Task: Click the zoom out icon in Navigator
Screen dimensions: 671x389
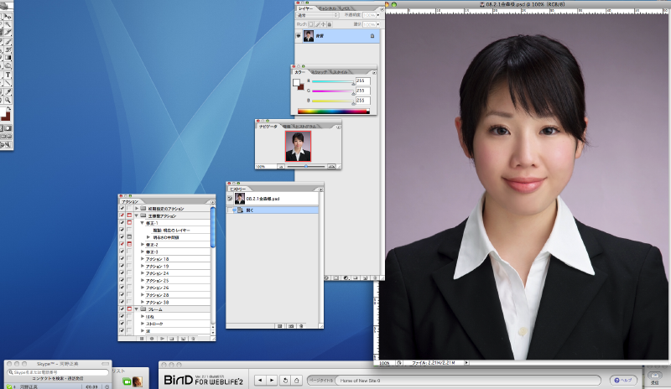Action: (x=281, y=167)
